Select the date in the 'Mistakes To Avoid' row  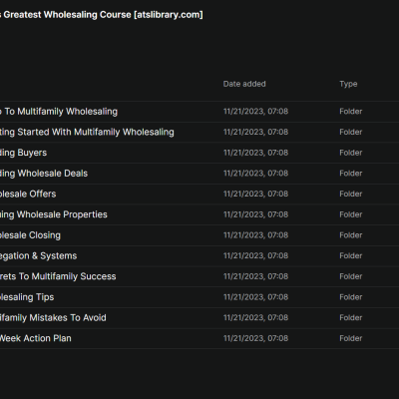pyautogui.click(x=255, y=317)
